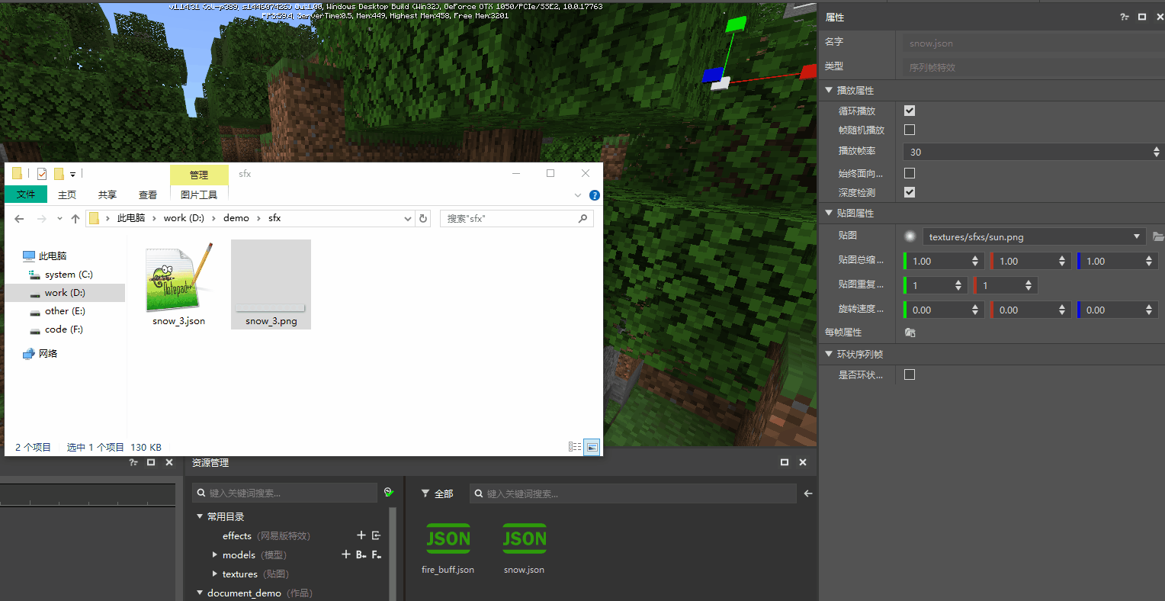Click the F icon on the models row

click(377, 554)
